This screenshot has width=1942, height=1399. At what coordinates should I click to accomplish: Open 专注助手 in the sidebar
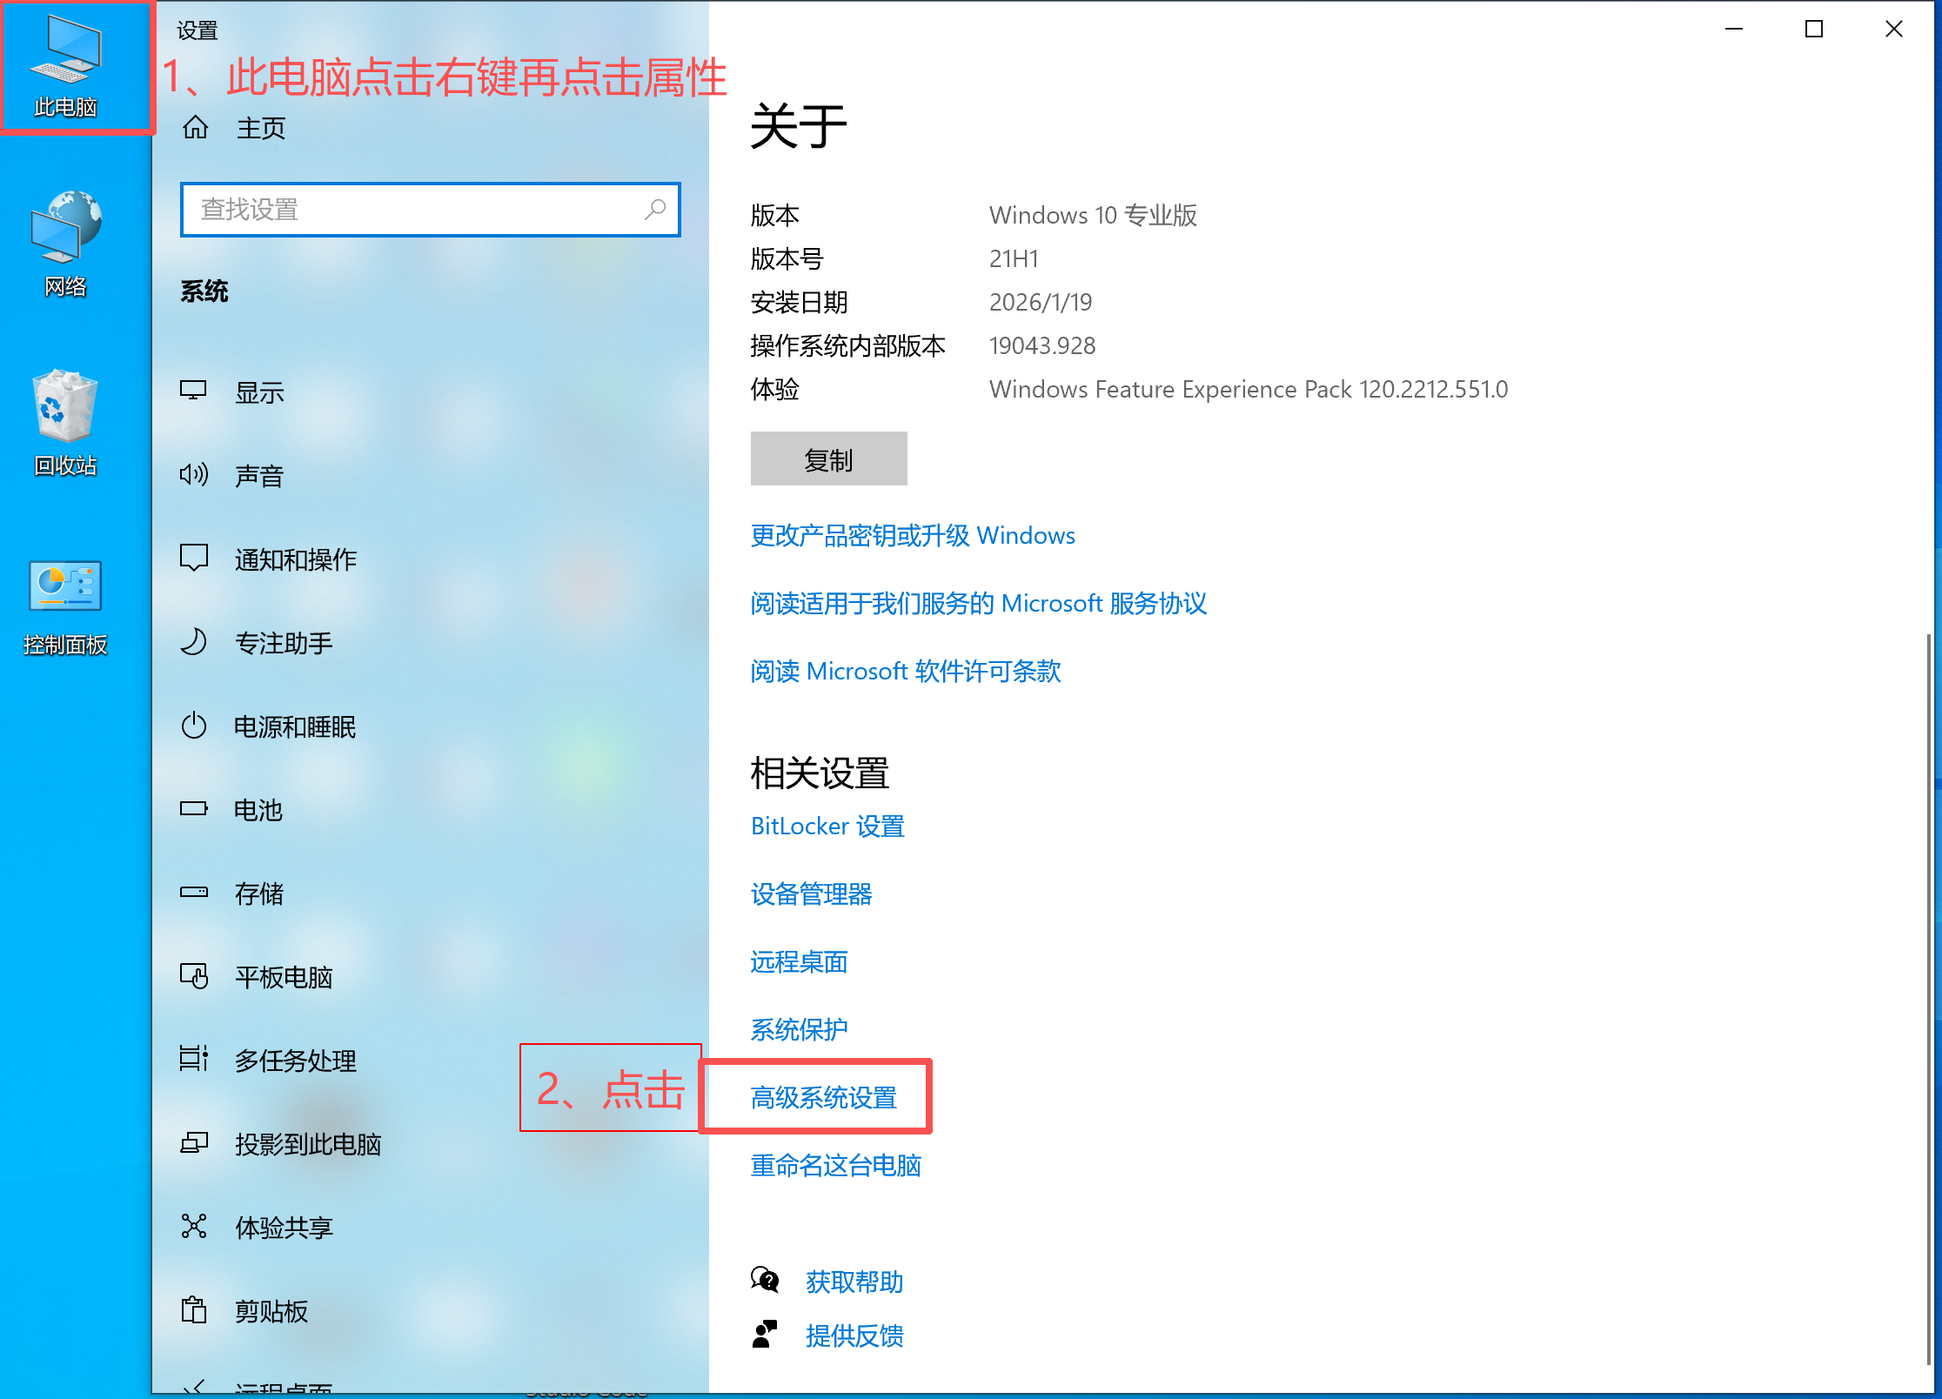pos(284,642)
